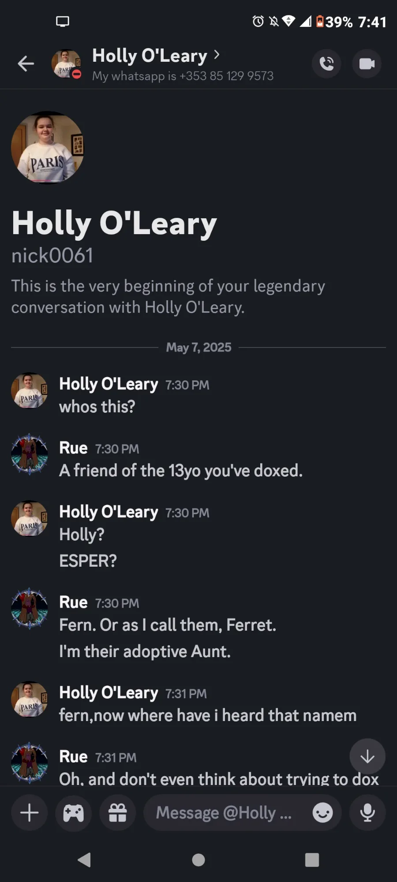The image size is (397, 882).
Task: Jump to latest messages with down arrow
Action: click(367, 757)
